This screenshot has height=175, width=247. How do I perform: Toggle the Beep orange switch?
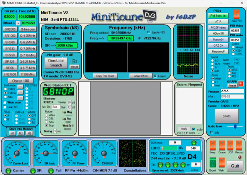[x=213, y=145]
